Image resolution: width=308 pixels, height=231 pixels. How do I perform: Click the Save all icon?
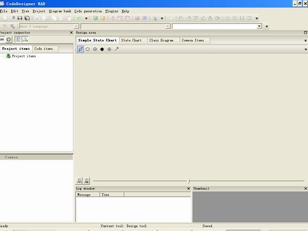coord(27,18)
